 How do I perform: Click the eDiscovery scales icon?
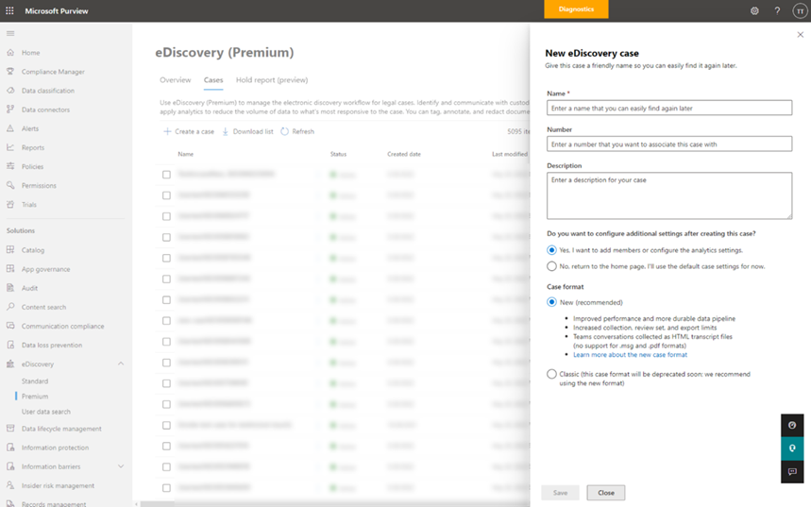10,363
